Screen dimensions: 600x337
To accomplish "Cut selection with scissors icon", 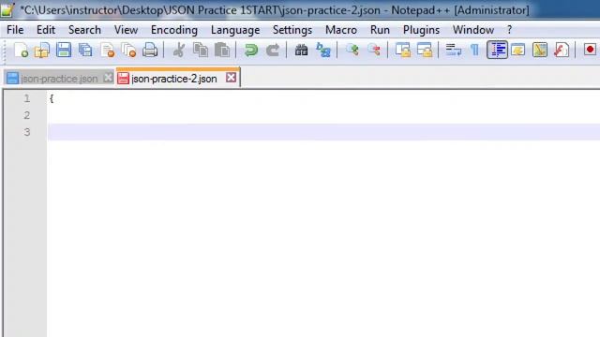I will 179,50.
